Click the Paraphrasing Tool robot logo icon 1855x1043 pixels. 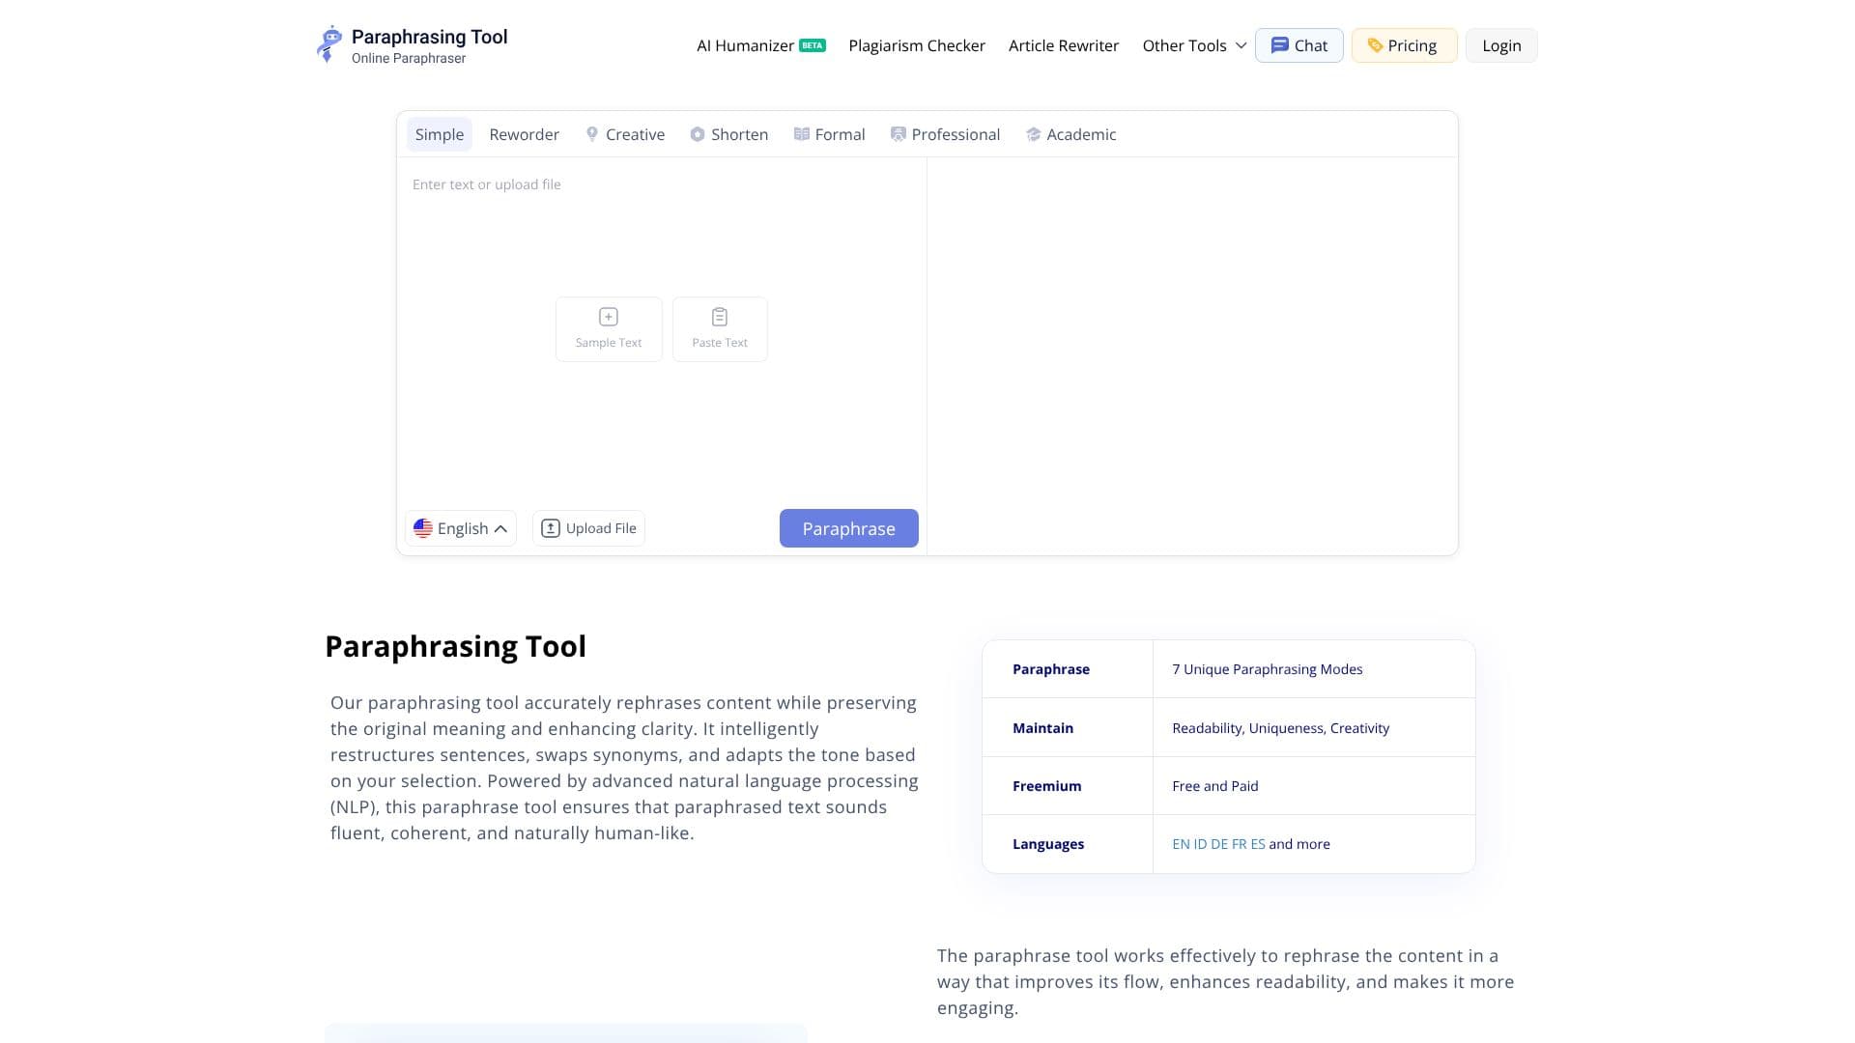329,44
